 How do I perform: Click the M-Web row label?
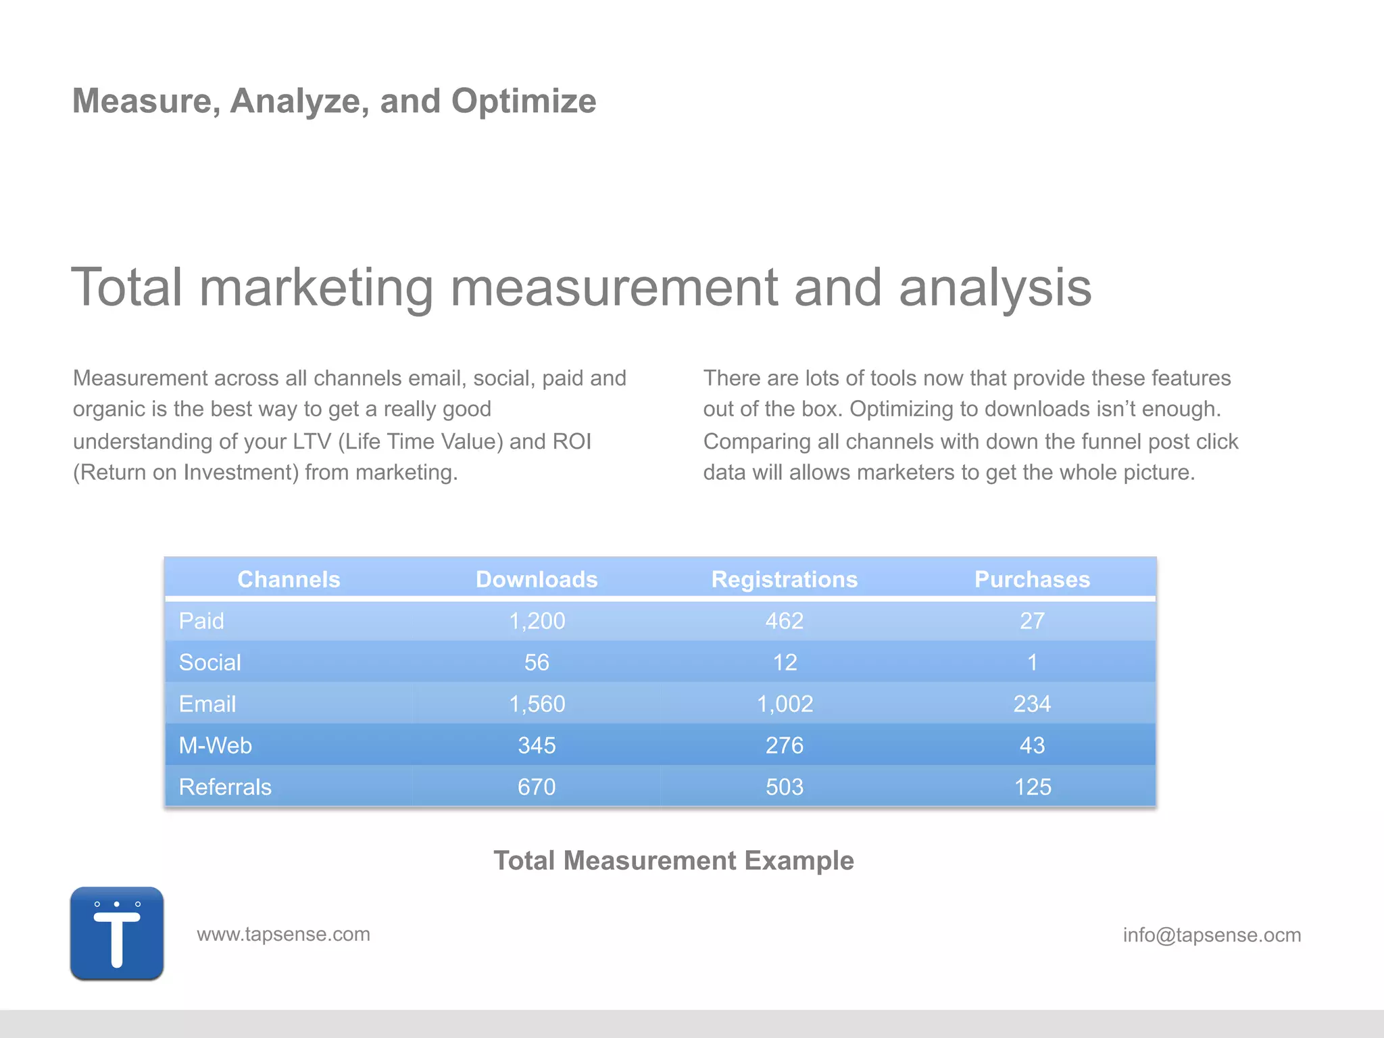pos(215,745)
